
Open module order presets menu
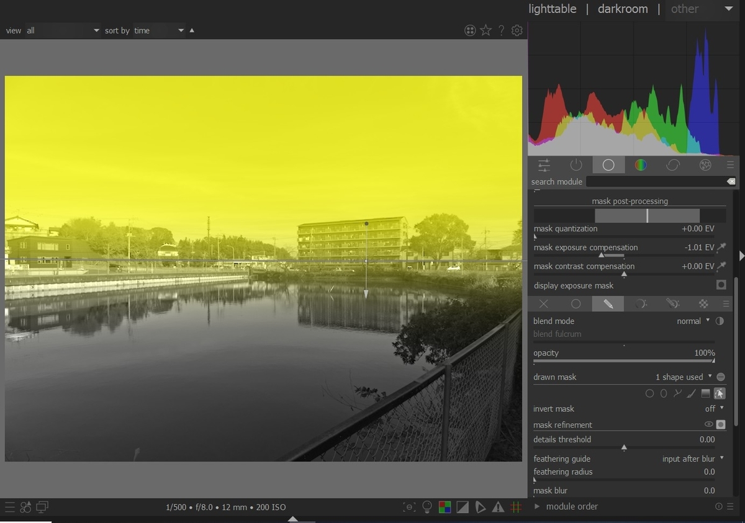(x=730, y=506)
